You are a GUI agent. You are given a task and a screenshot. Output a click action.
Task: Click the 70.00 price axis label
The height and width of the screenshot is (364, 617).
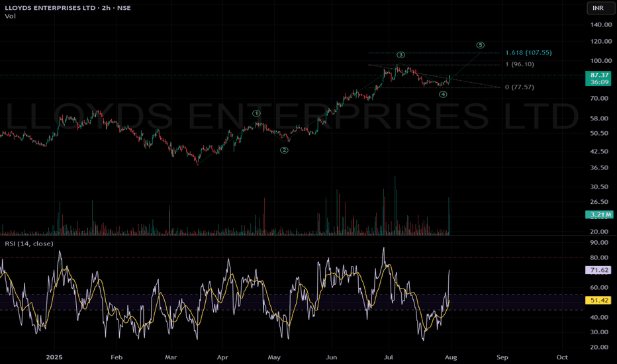(x=599, y=99)
